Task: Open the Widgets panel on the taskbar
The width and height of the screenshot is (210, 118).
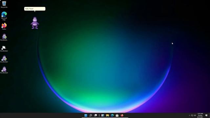Action: (x=103, y=115)
